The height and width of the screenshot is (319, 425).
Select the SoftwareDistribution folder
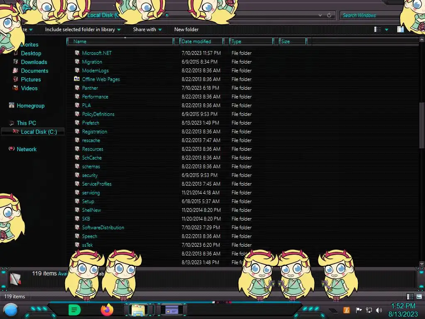(x=103, y=227)
